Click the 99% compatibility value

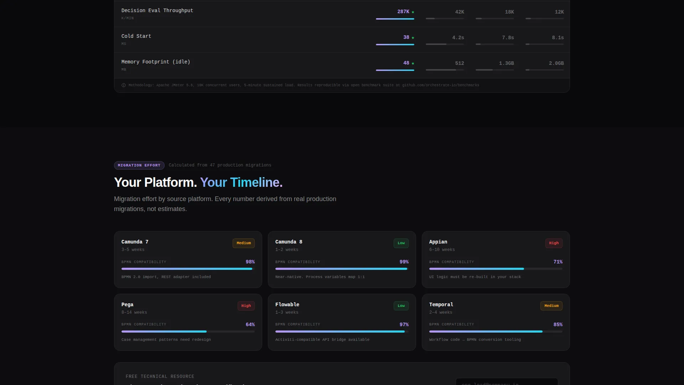click(x=404, y=262)
